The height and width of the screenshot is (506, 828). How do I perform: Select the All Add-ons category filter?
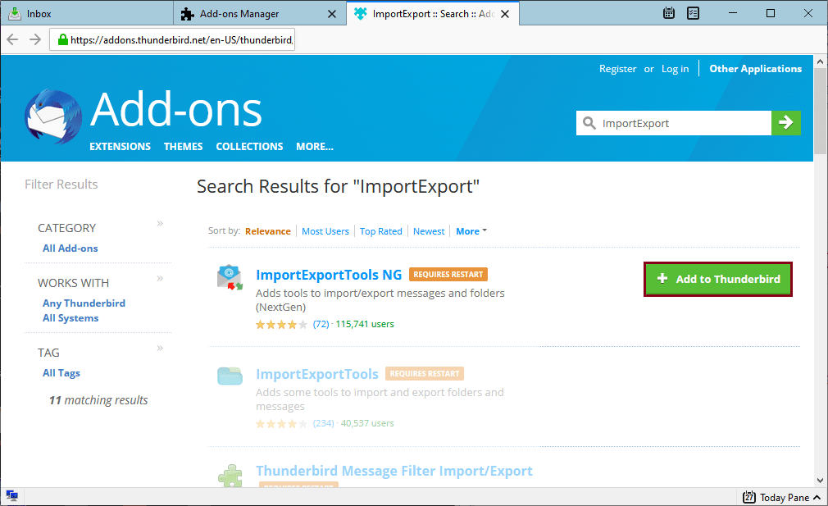click(71, 248)
